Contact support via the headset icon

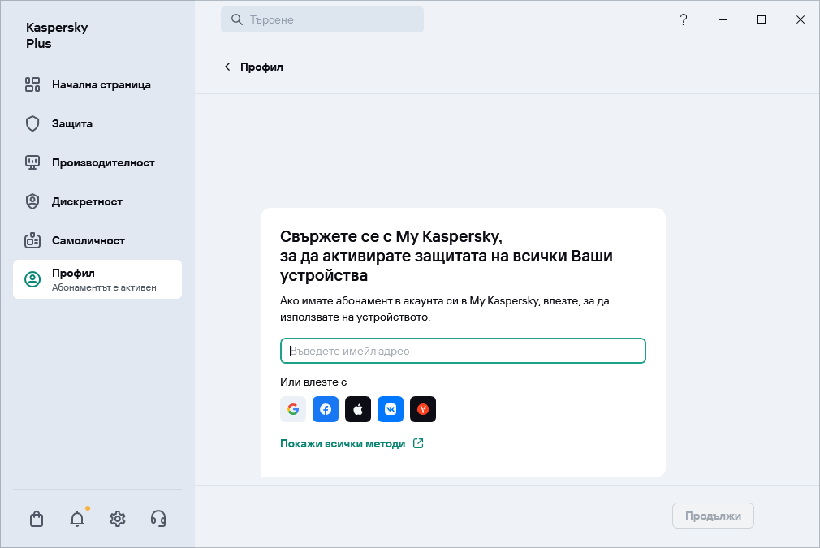[158, 518]
